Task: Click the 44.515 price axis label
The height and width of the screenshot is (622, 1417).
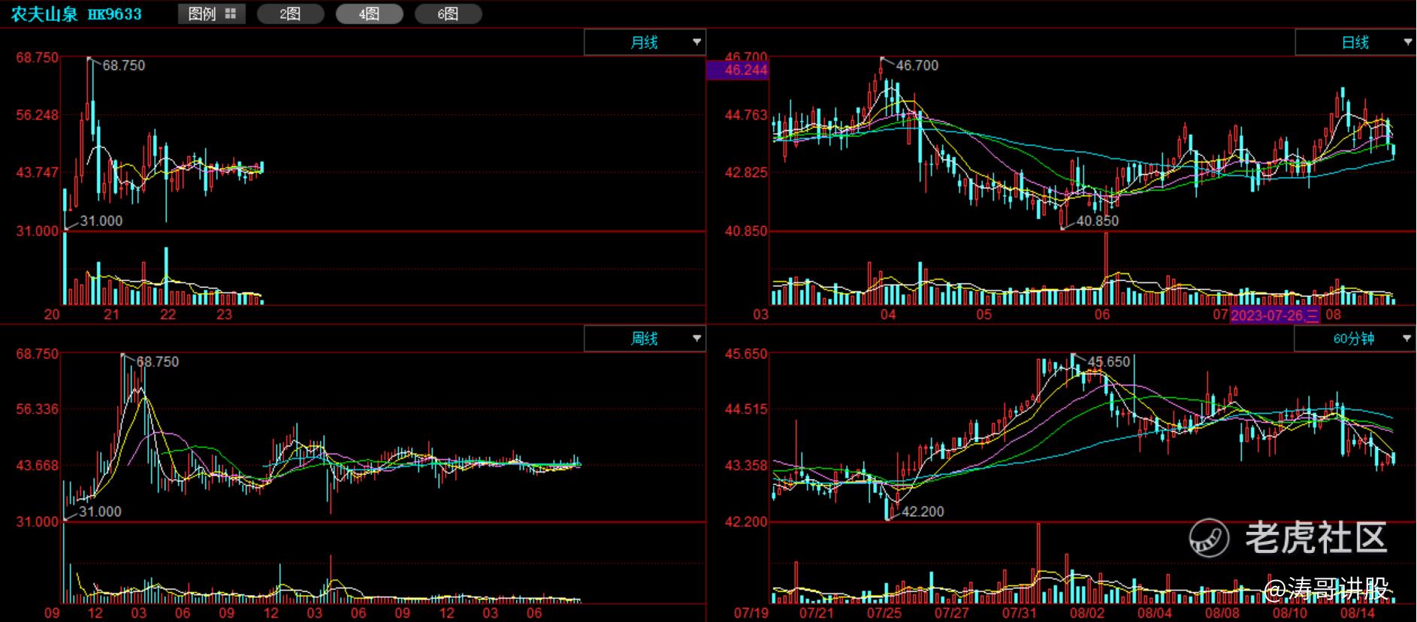Action: tap(746, 409)
